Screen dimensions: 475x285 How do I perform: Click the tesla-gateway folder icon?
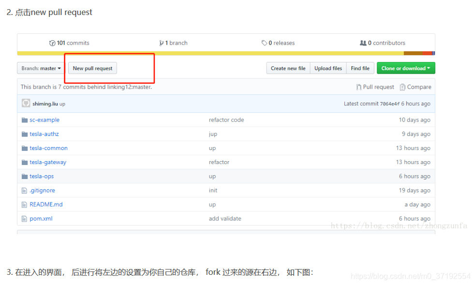click(x=25, y=162)
